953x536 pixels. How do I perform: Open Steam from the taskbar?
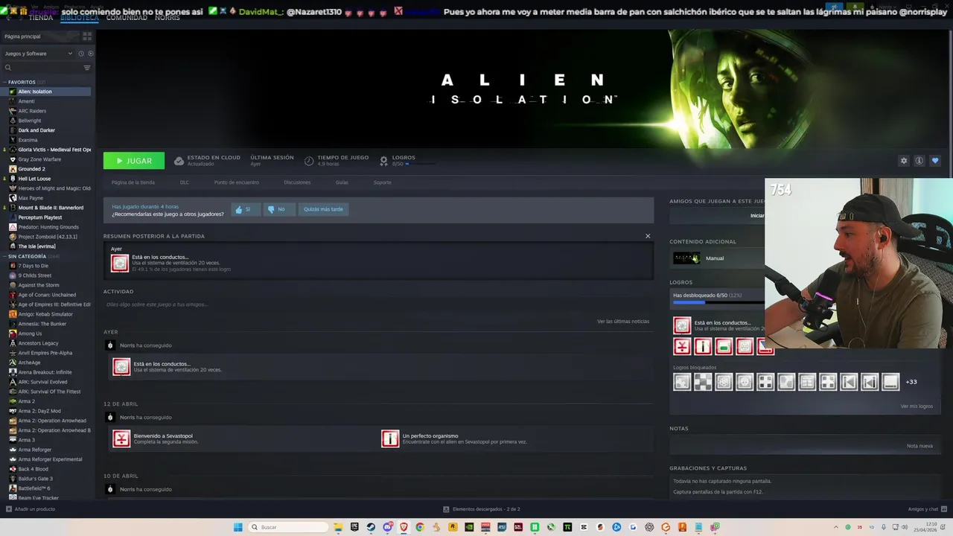click(371, 527)
